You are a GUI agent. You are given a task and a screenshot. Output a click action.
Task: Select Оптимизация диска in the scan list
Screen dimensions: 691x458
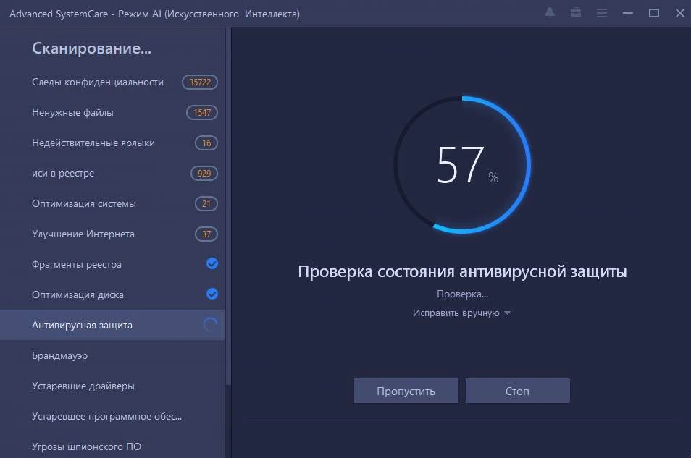click(112, 294)
